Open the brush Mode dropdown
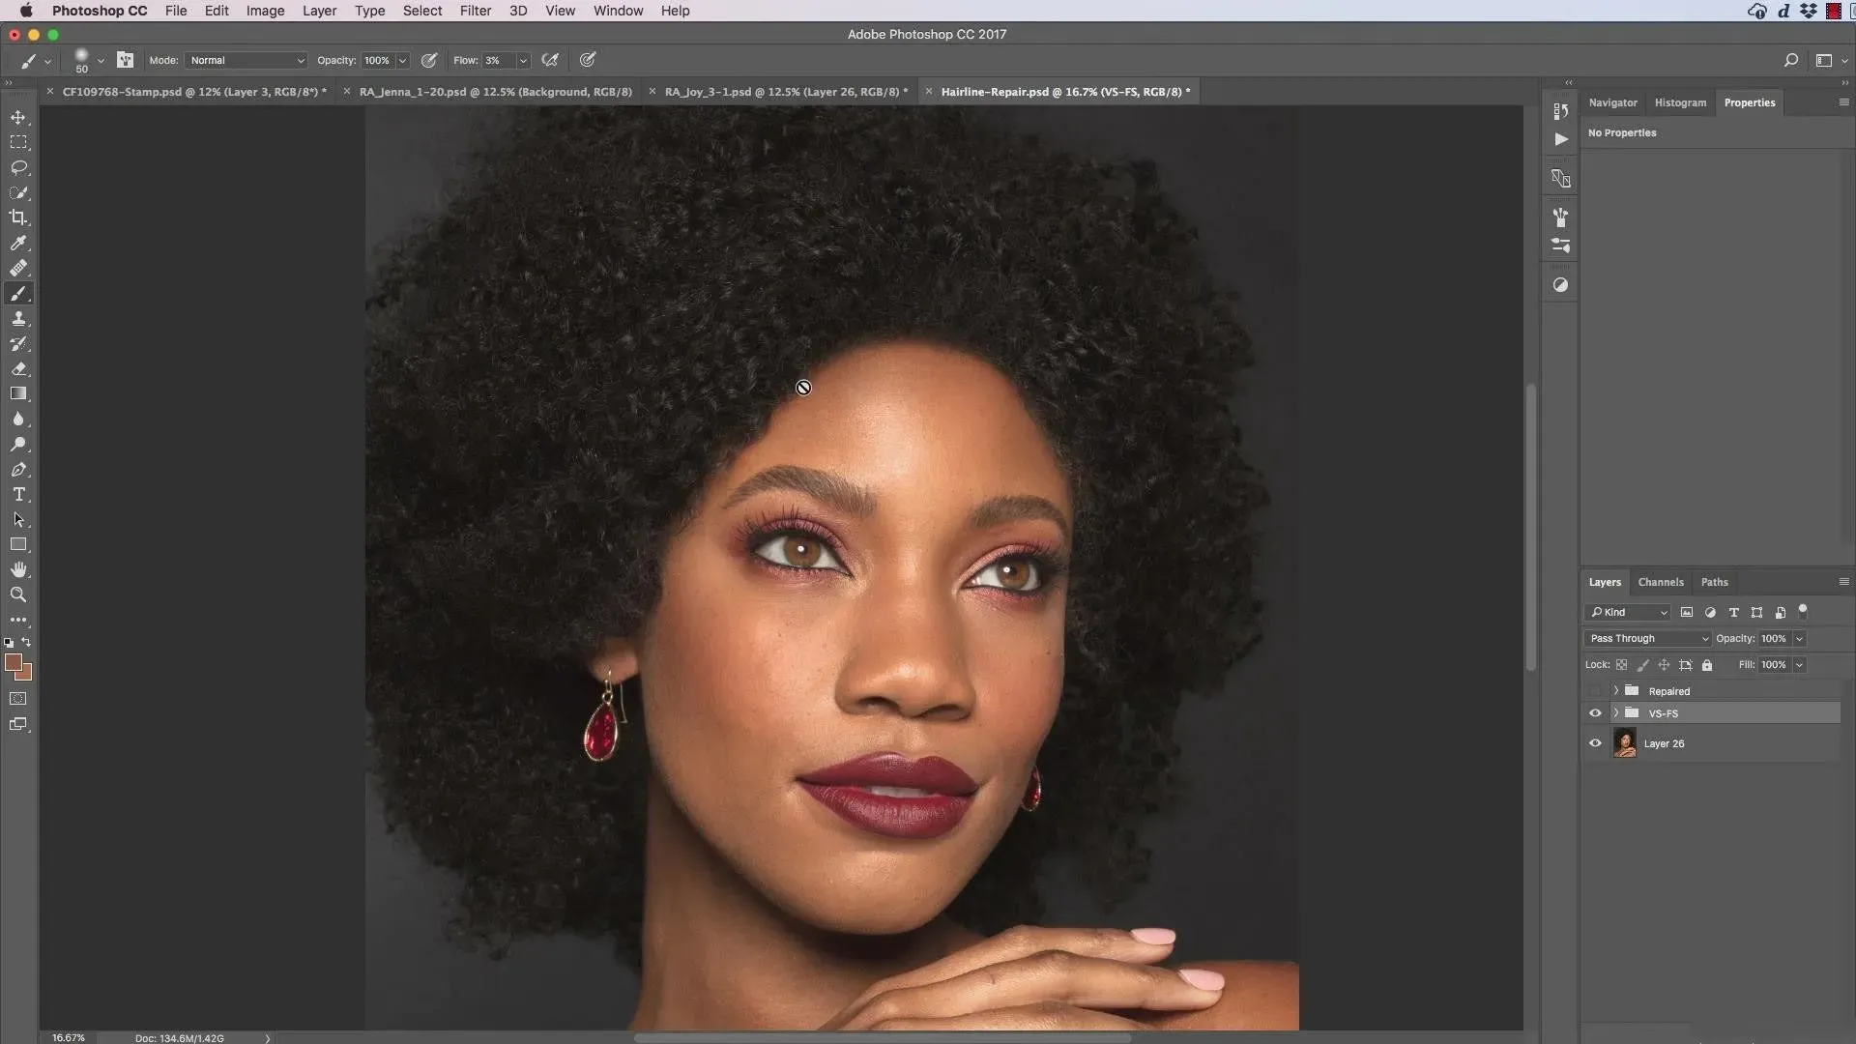 [x=246, y=60]
